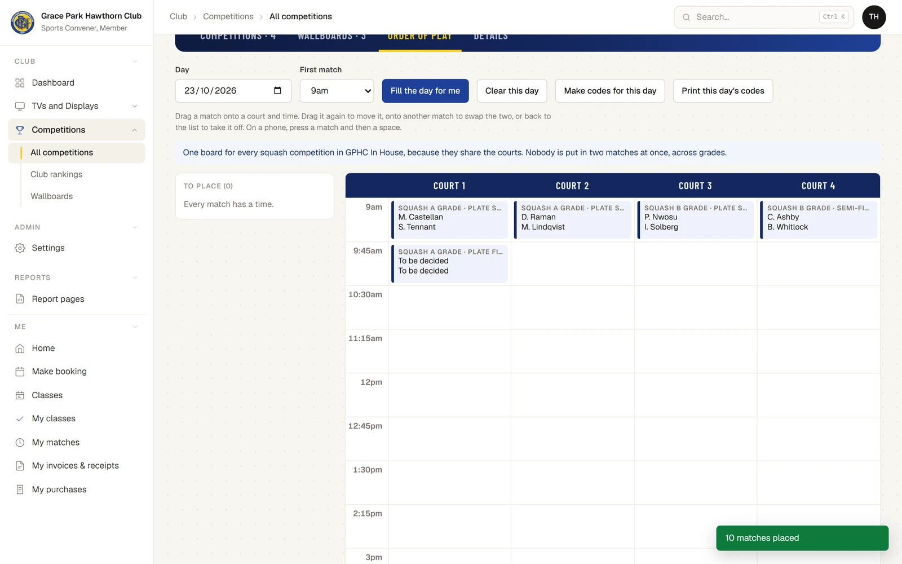Open Classes from the sidebar

tap(76, 395)
